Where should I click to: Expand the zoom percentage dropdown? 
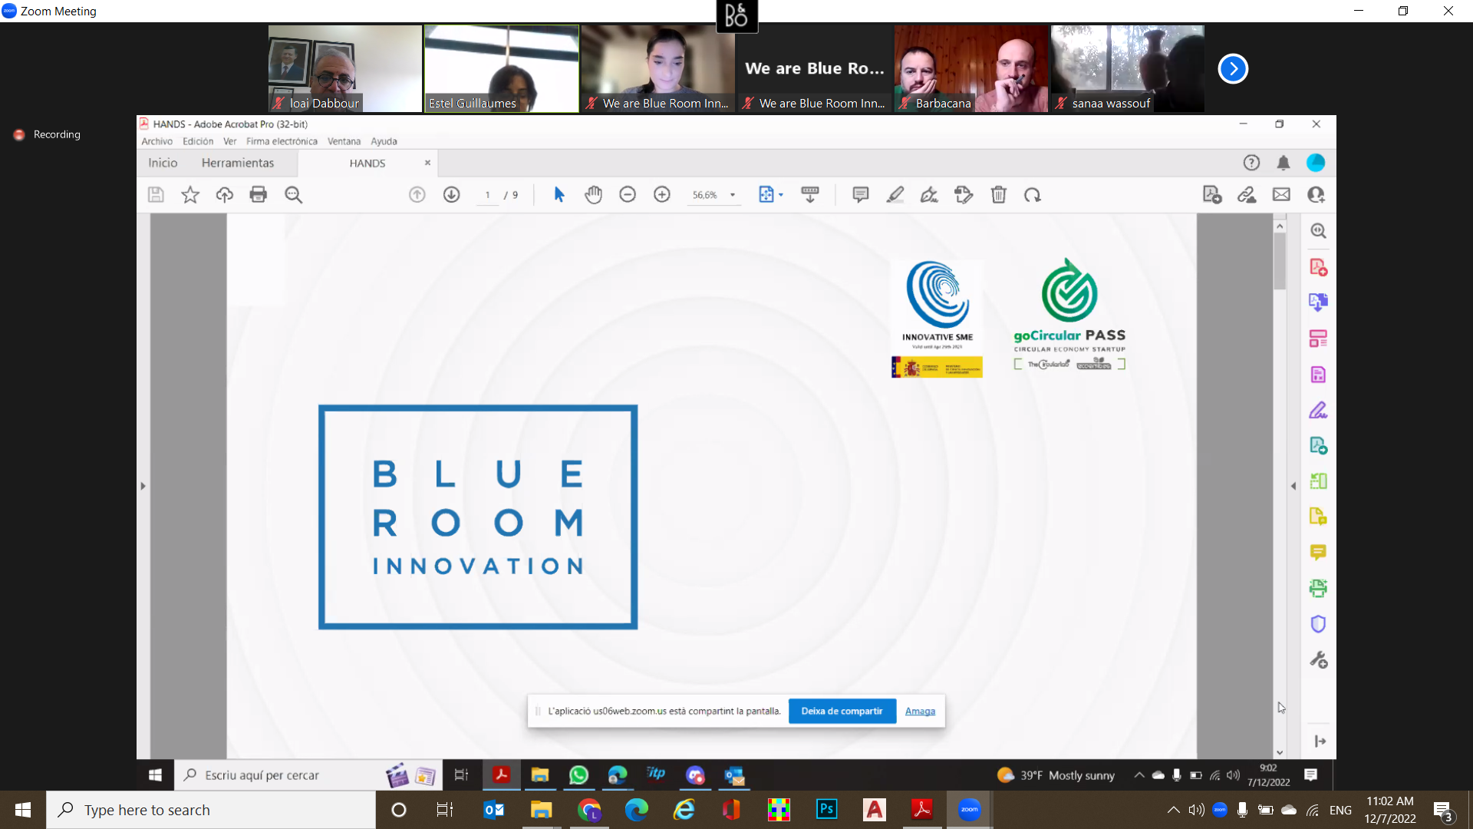click(733, 195)
